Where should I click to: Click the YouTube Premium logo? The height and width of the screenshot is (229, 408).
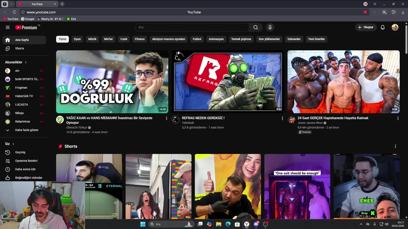coord(26,27)
